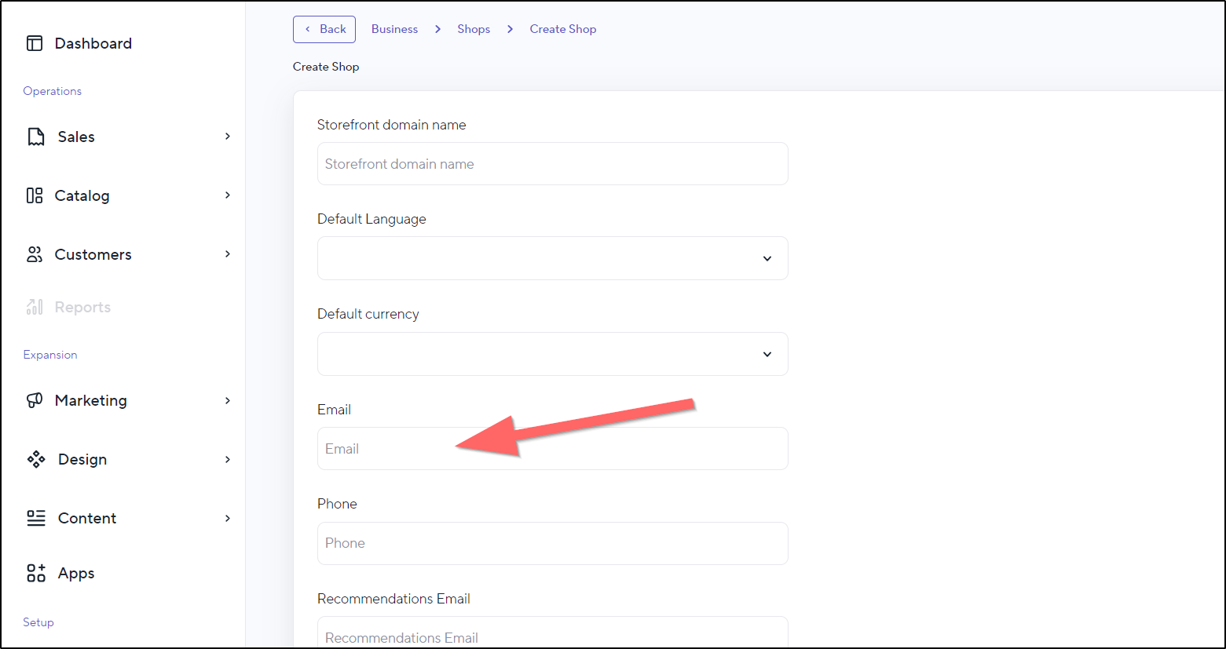Click the Create Shop breadcrumb link
The width and height of the screenshot is (1226, 649).
tap(563, 29)
